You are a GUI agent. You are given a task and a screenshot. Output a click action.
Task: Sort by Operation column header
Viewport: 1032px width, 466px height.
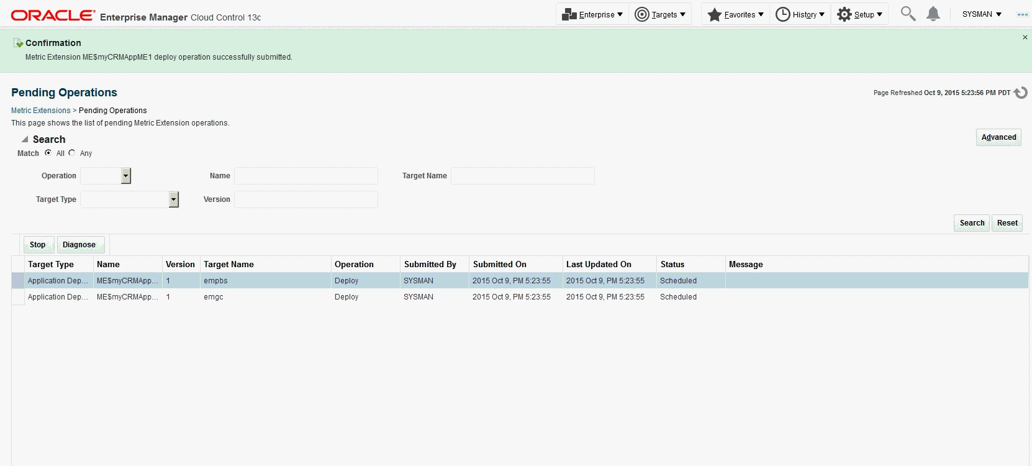(366, 264)
